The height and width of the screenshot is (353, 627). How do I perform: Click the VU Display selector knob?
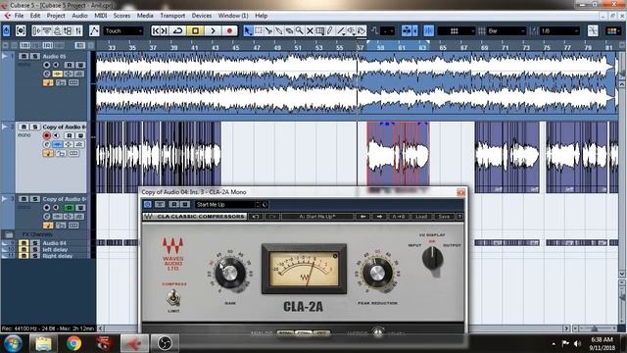click(432, 258)
